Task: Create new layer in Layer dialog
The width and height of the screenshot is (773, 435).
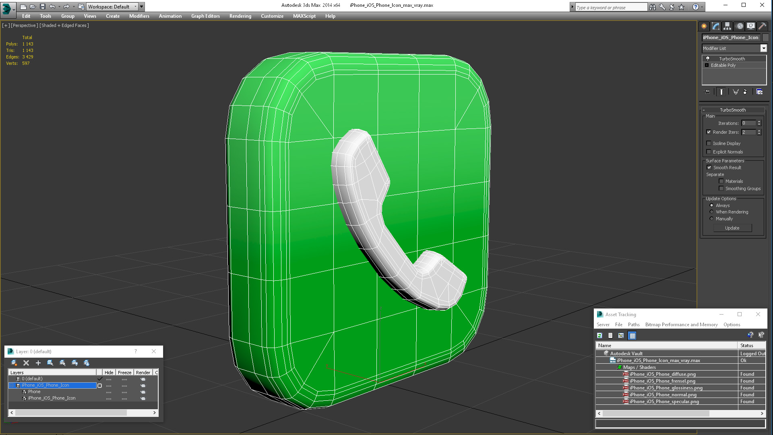Action: click(x=14, y=363)
